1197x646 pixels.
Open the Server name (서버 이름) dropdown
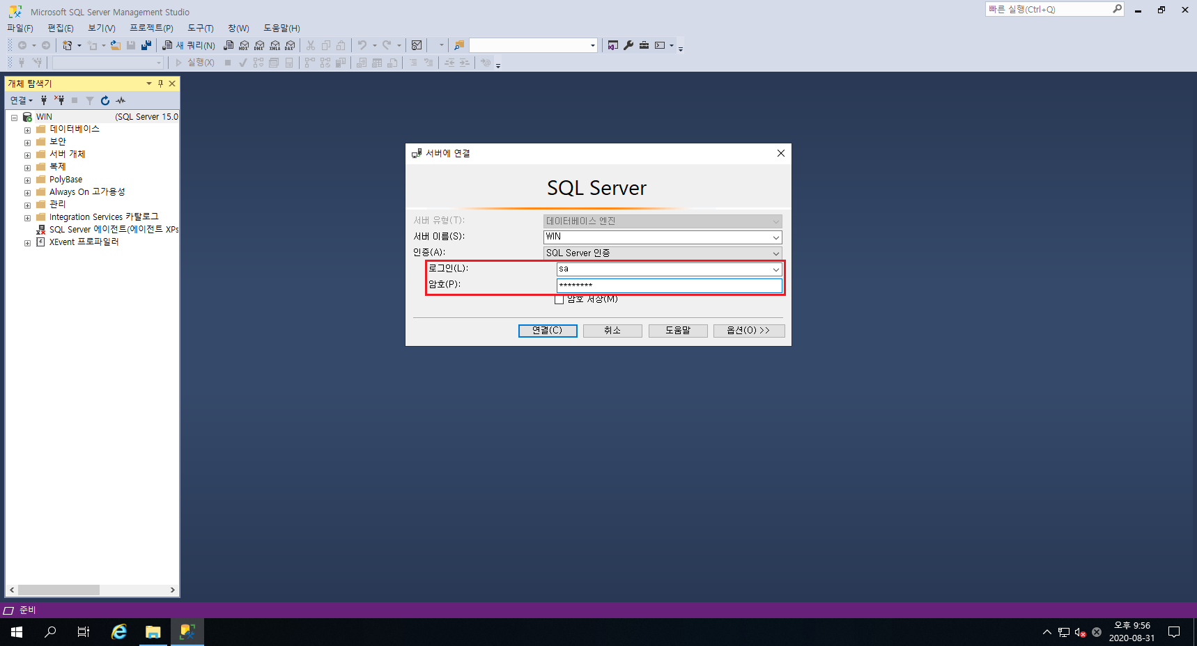pyautogui.click(x=775, y=237)
